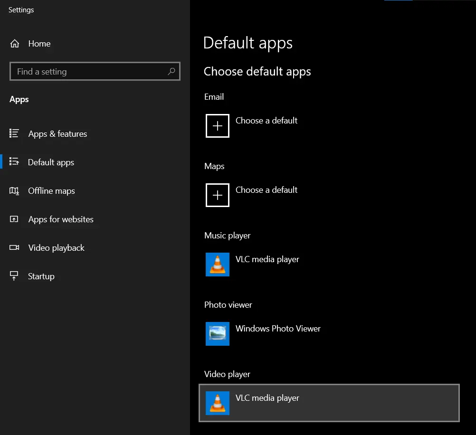Click the Music player category label

(228, 236)
